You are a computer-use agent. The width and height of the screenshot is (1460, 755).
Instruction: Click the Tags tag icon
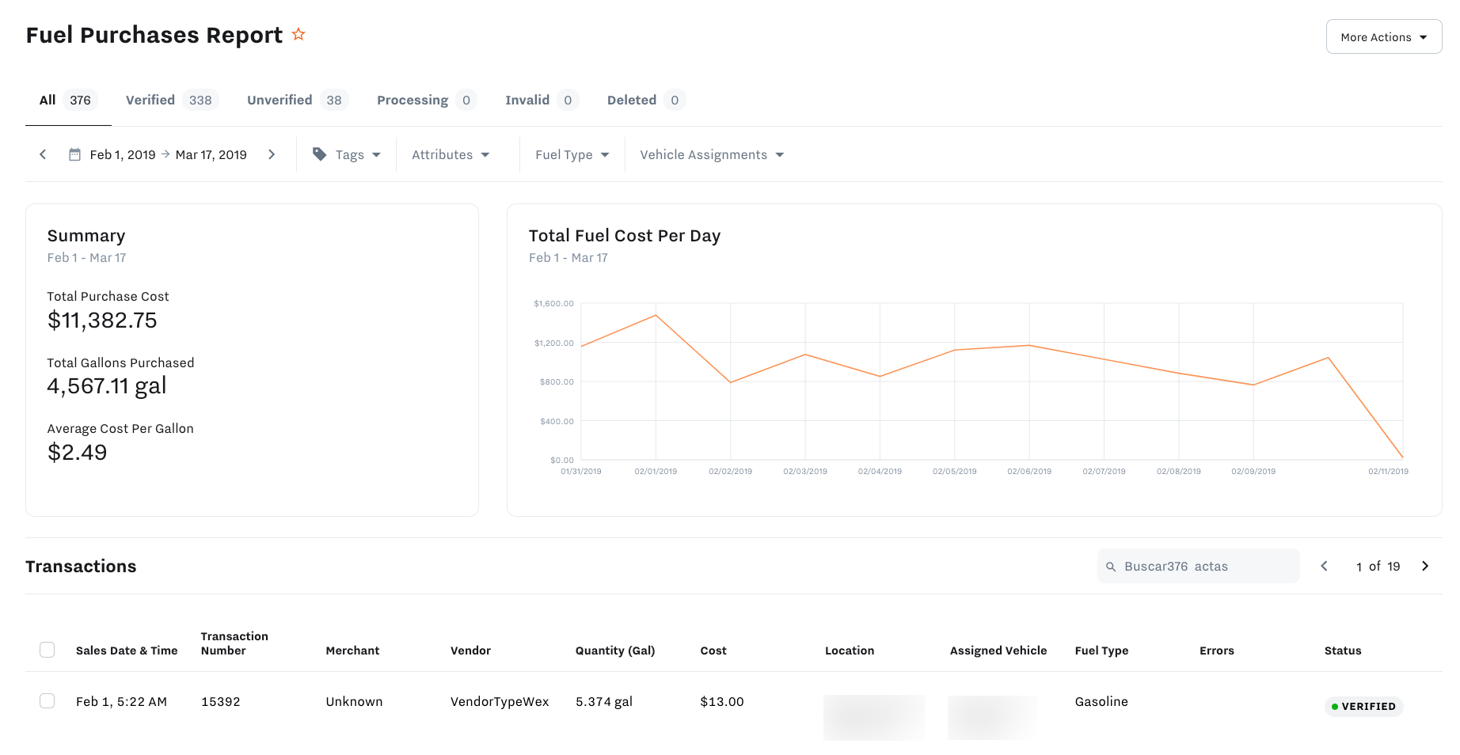point(319,154)
